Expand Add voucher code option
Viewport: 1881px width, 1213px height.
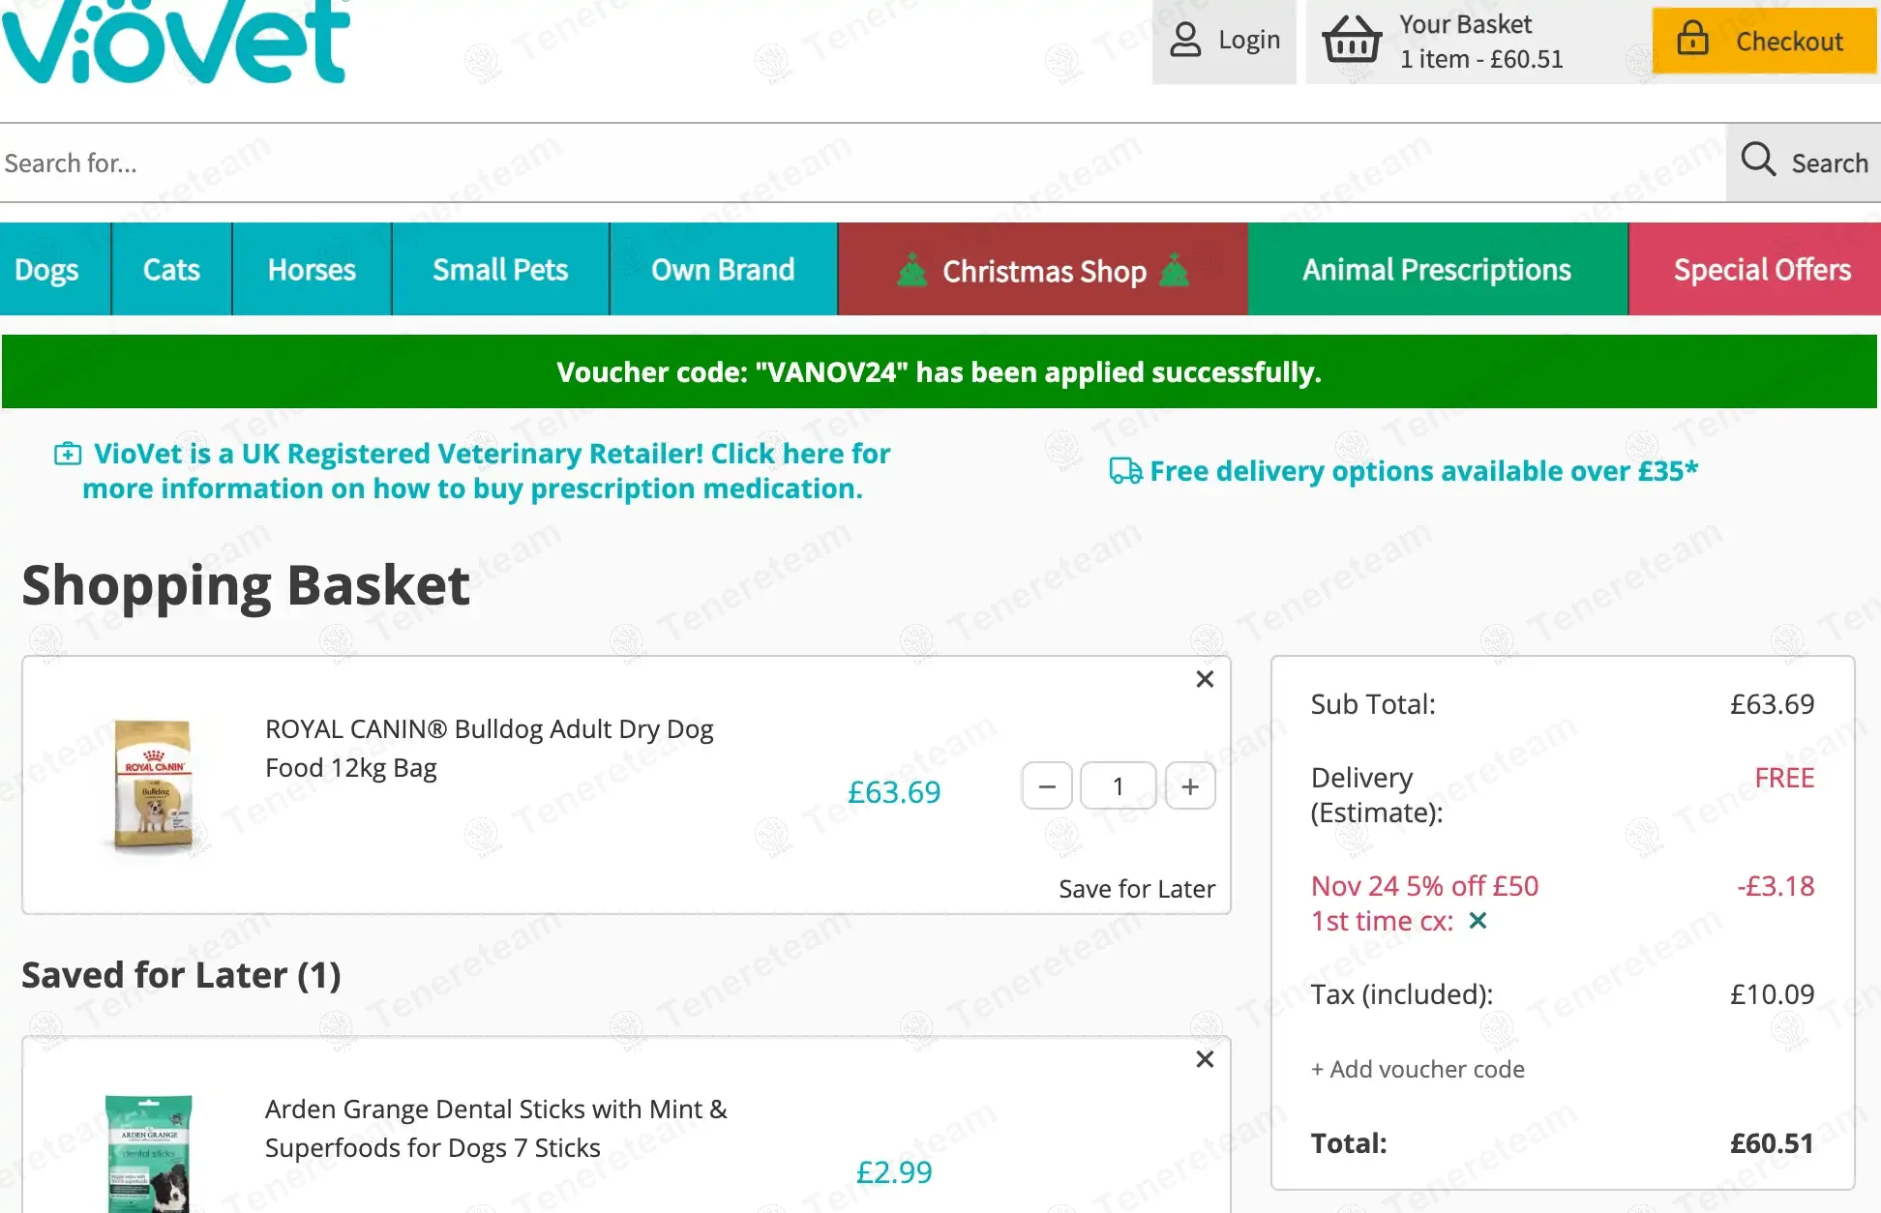click(1418, 1069)
